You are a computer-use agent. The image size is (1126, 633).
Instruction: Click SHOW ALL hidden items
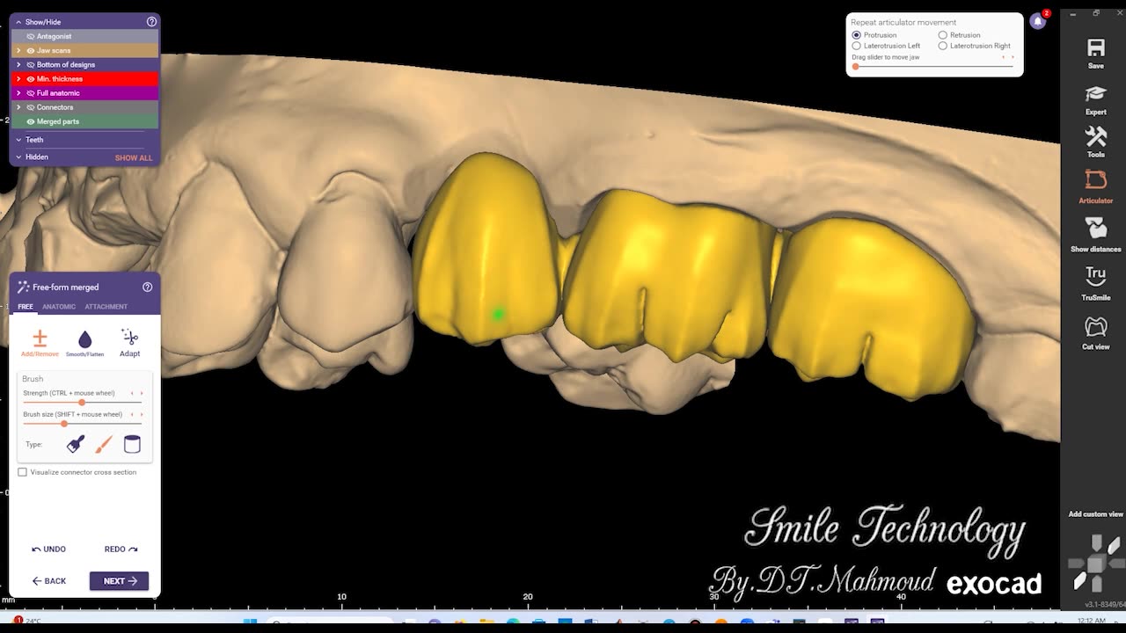click(134, 158)
